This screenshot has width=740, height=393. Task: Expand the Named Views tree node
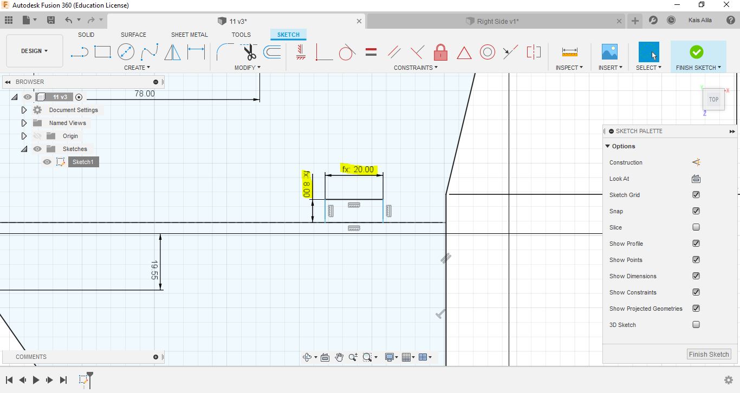click(24, 123)
